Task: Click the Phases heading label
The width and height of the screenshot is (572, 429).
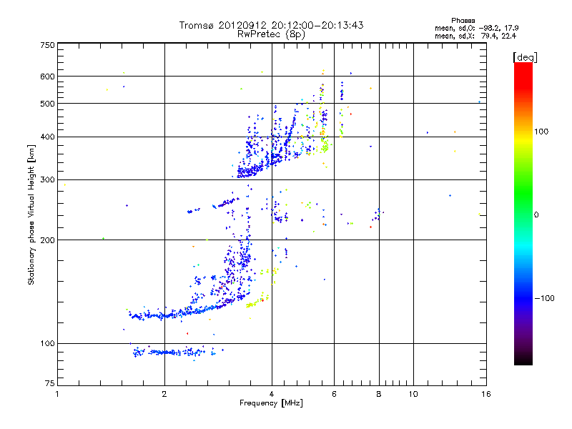Action: point(463,21)
